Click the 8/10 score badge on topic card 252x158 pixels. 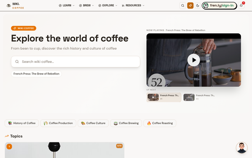click(x=119, y=146)
